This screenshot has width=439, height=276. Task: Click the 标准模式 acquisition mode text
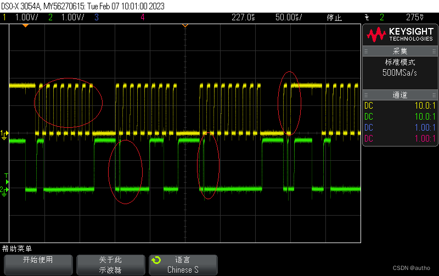coord(400,62)
